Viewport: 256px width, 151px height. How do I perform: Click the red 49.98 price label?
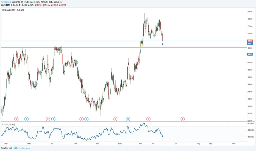point(250,41)
